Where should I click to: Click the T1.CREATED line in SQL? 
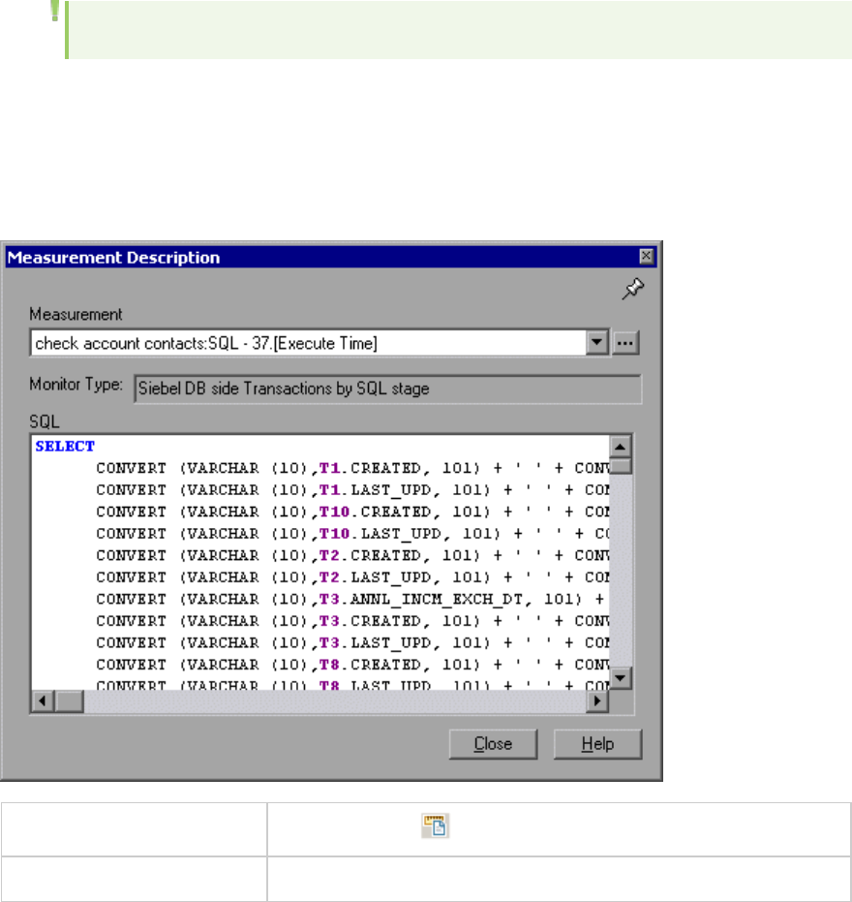[351, 468]
